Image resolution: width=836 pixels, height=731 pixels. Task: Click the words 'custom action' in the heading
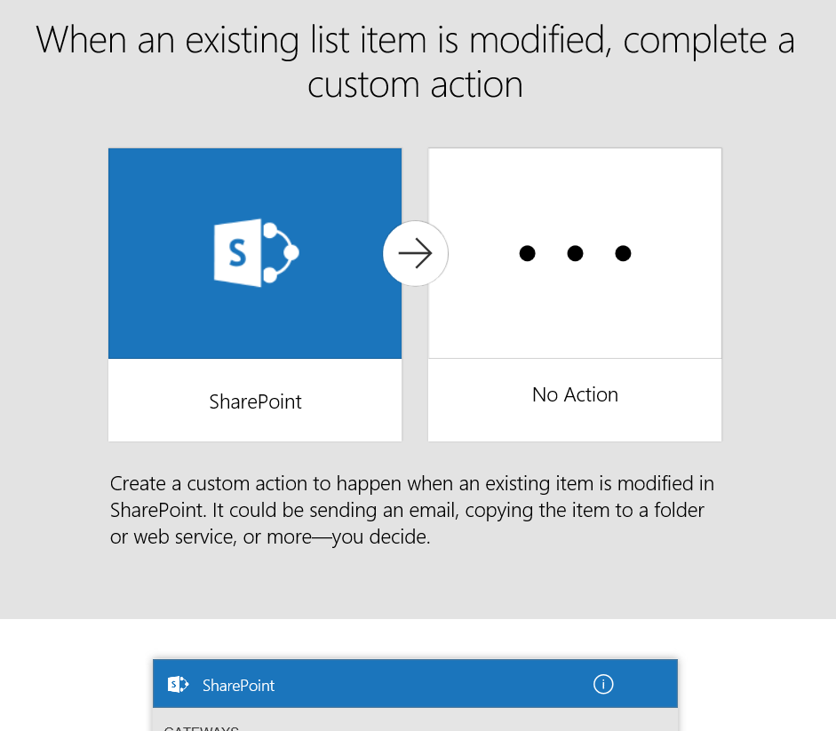tap(415, 85)
